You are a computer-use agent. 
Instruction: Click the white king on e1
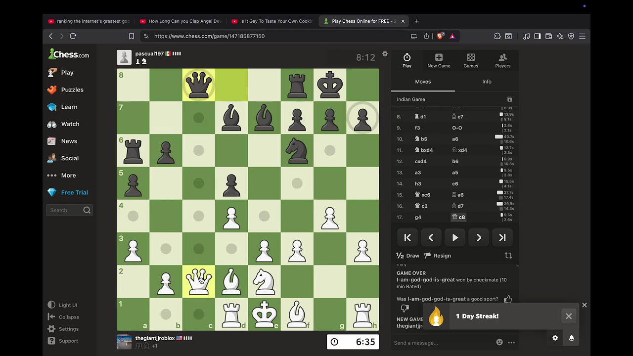pyautogui.click(x=264, y=314)
